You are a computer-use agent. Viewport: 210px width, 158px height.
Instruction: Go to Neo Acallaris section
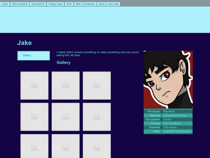[20, 4]
